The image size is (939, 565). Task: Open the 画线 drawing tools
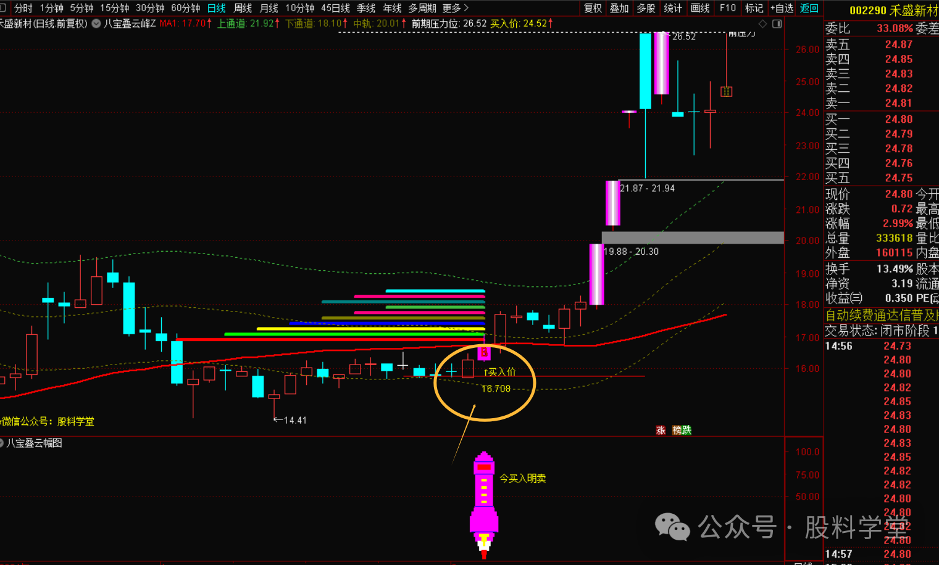[700, 8]
